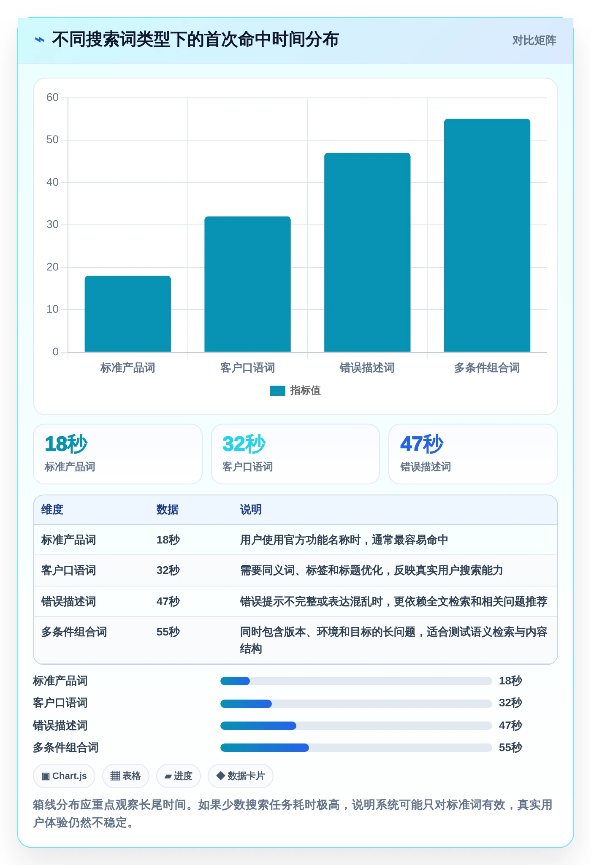This screenshot has height=865, width=591.
Task: Select the 错误描述词 cell in the table
Action: [68, 602]
